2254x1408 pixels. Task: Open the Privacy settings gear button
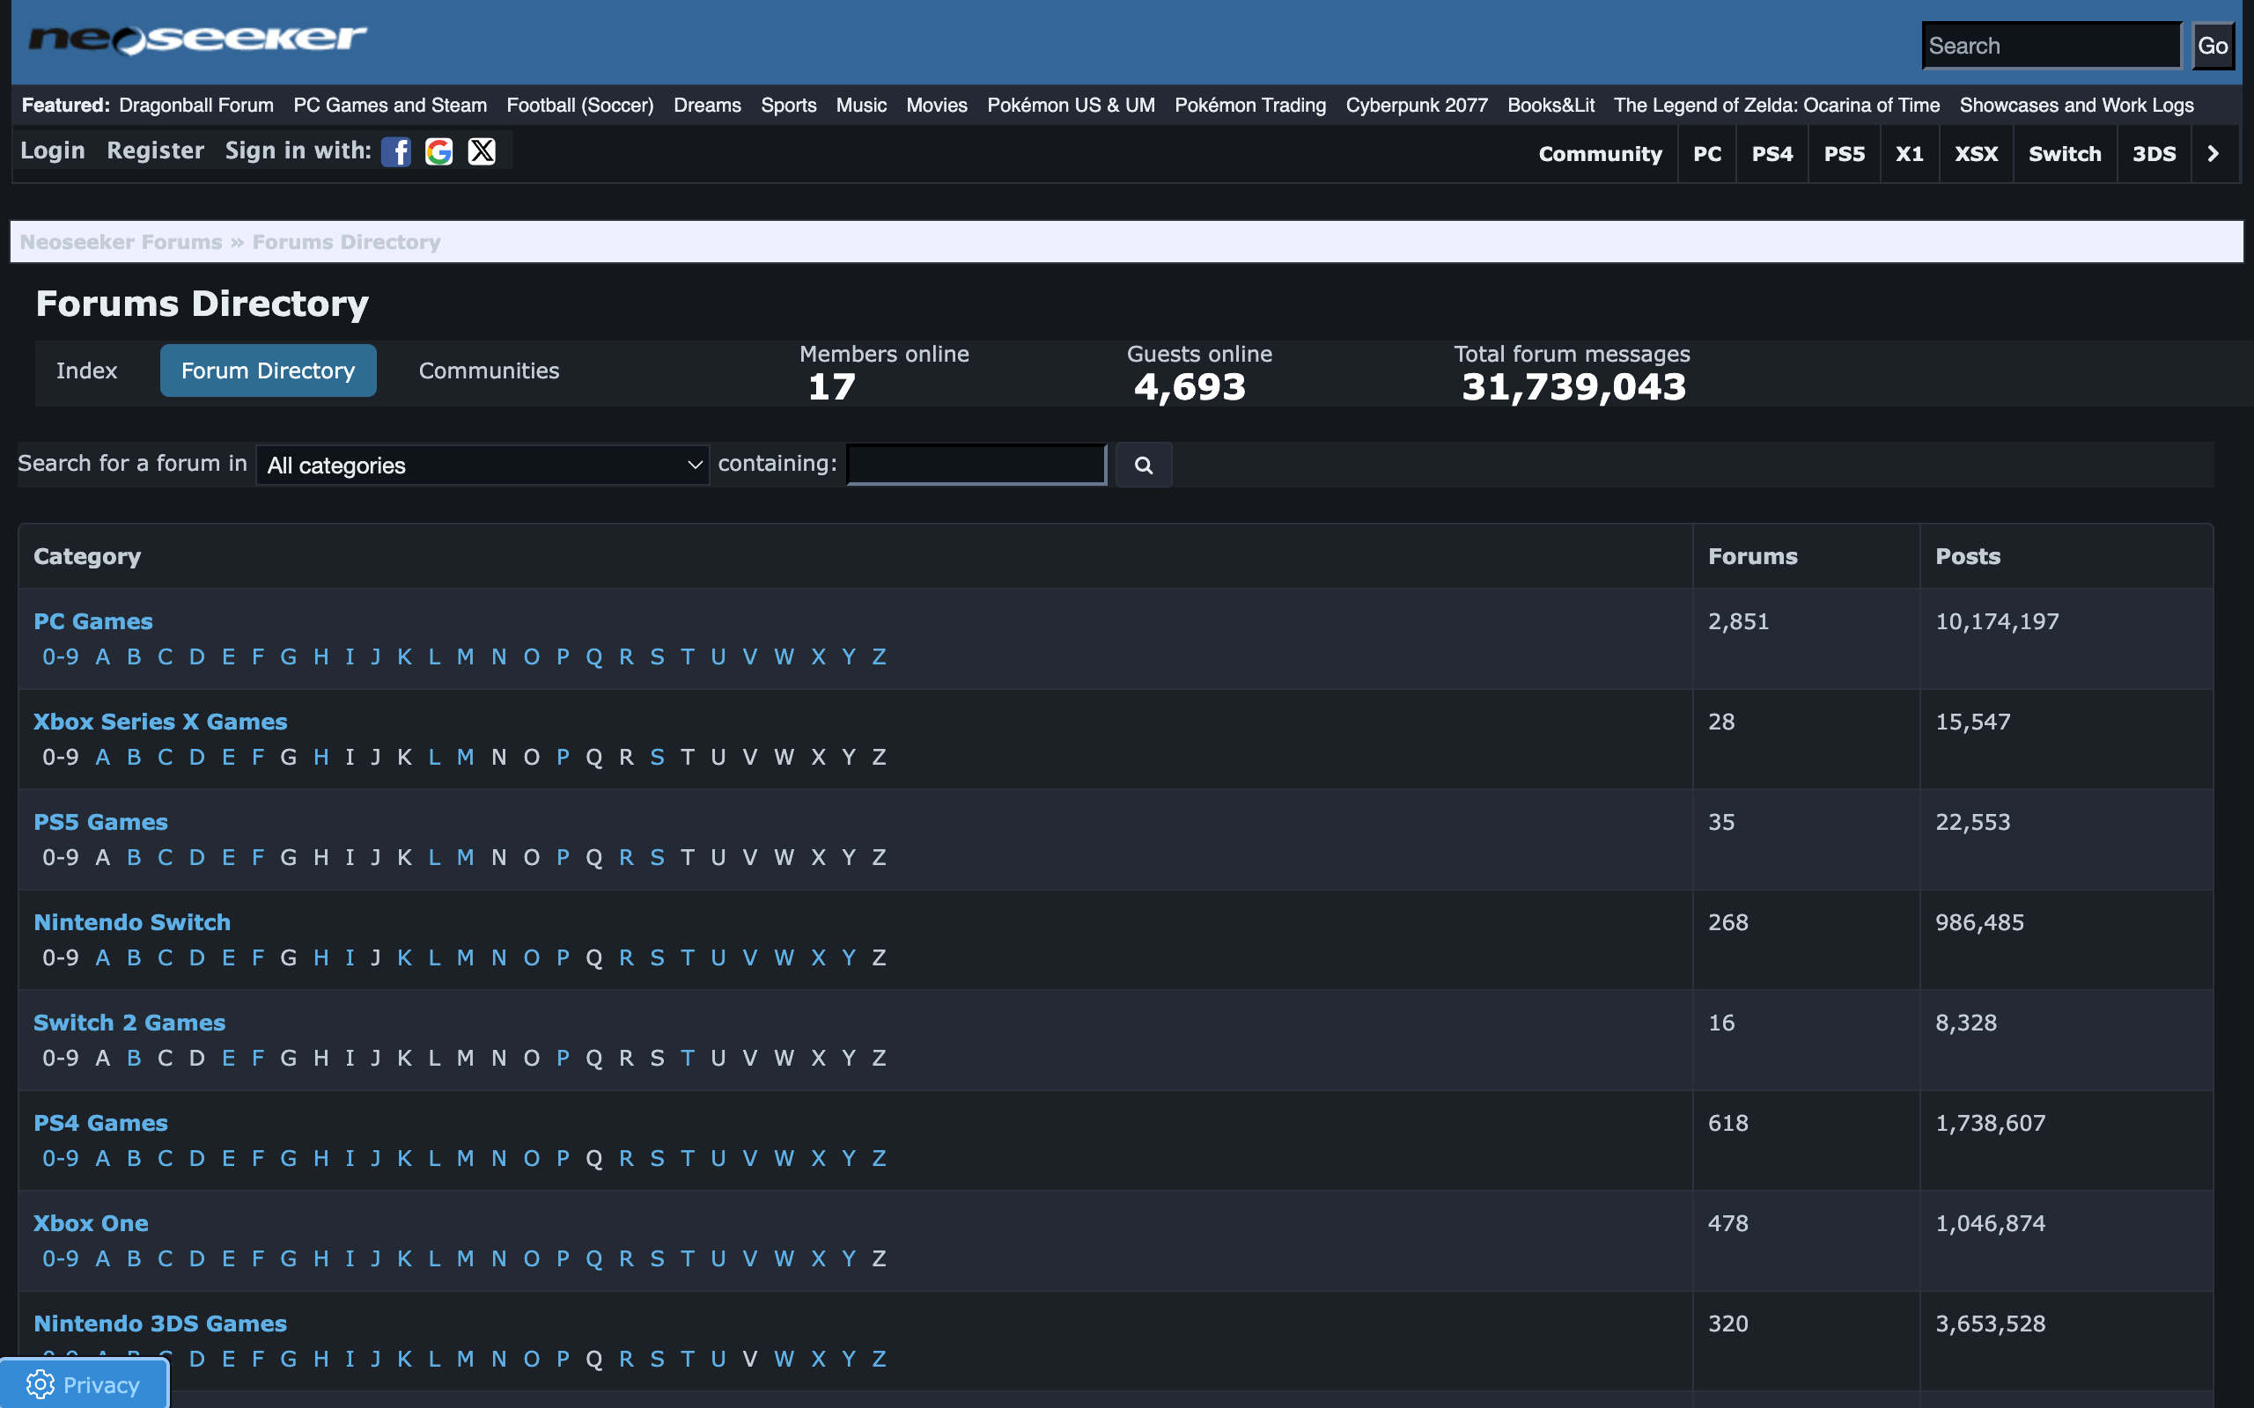[x=84, y=1385]
